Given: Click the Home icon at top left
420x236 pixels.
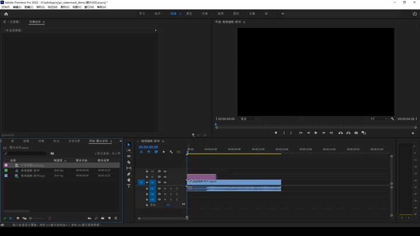Looking at the screenshot, I should point(6,13).
